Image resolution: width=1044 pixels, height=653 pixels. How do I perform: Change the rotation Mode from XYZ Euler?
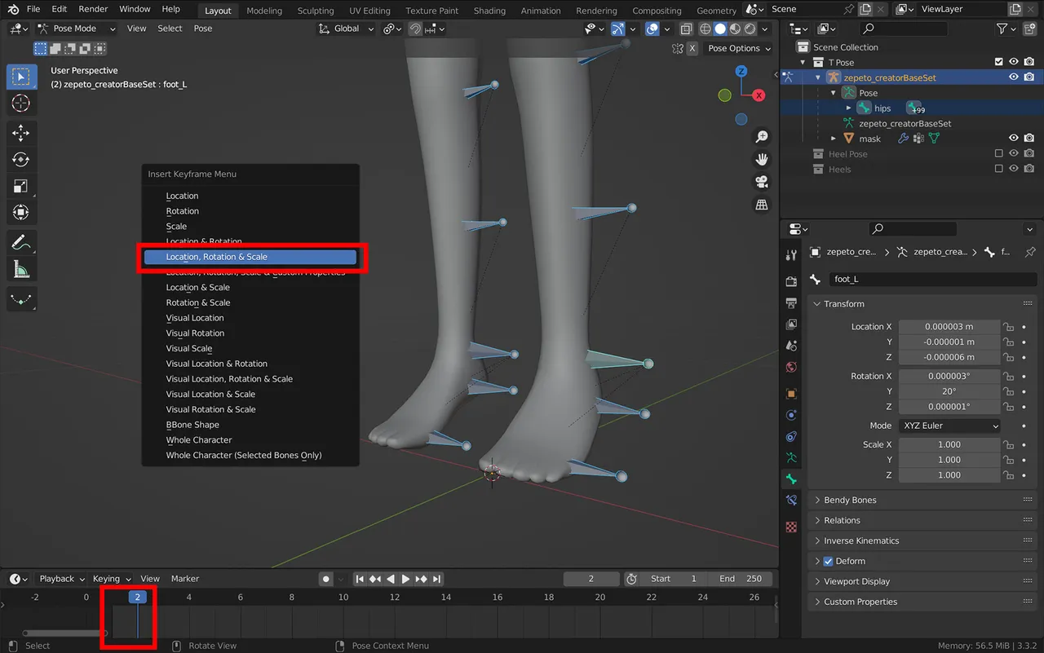[x=949, y=425]
